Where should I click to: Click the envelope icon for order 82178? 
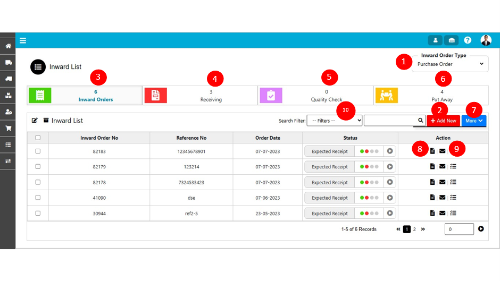pyautogui.click(x=442, y=182)
